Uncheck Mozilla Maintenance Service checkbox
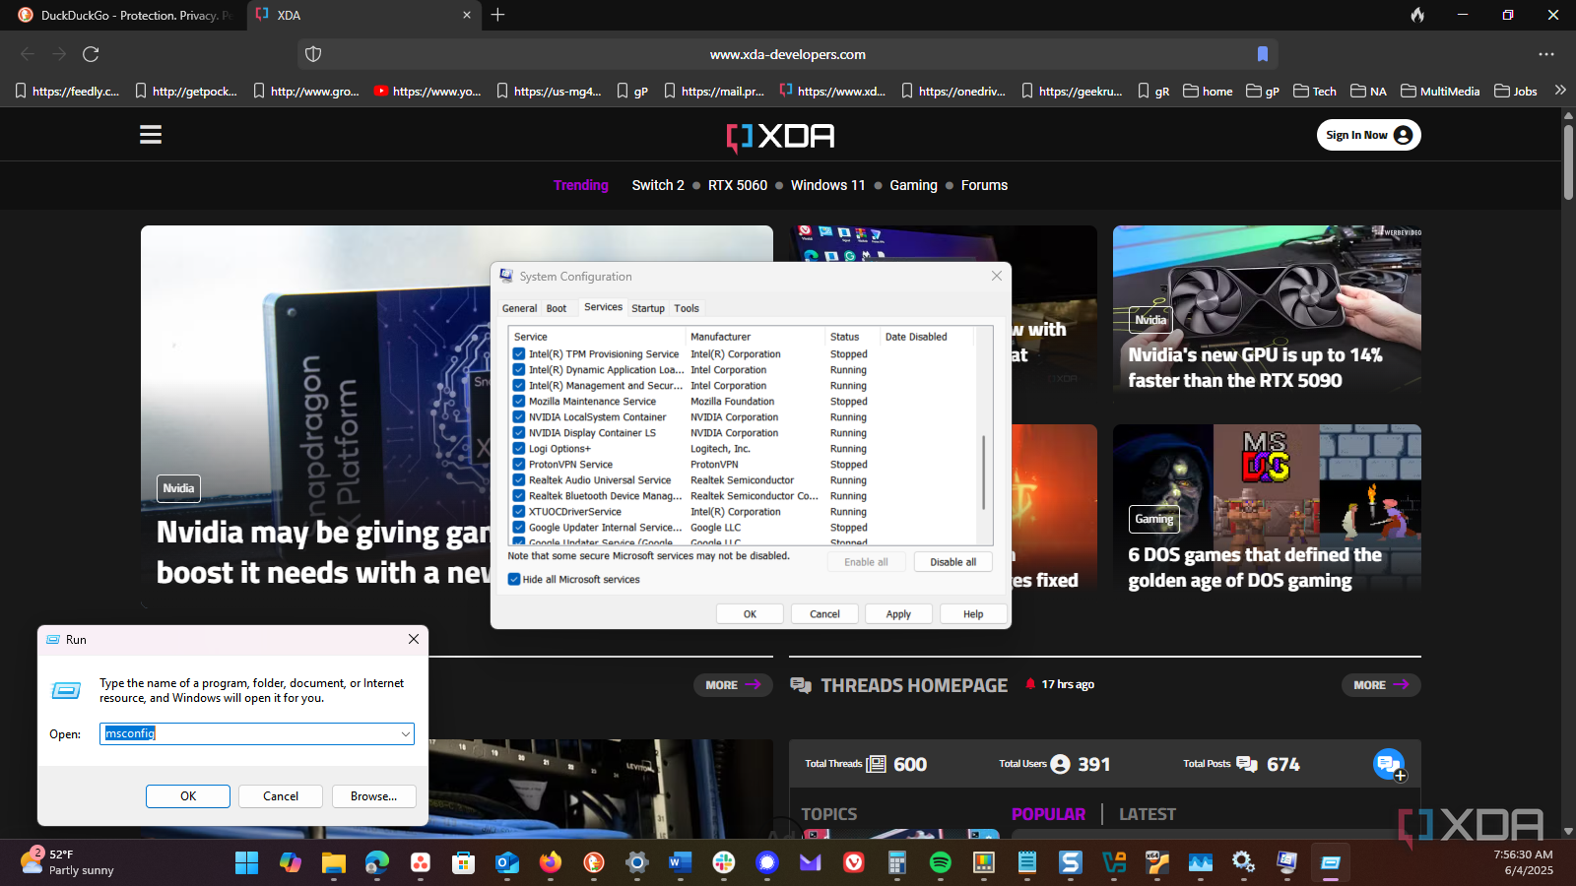The height and width of the screenshot is (886, 1576). point(518,402)
